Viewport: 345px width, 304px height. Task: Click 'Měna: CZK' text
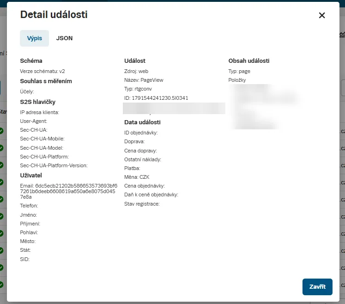click(x=137, y=177)
